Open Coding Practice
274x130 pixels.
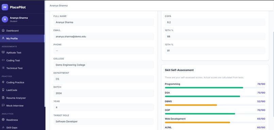[22, 82]
